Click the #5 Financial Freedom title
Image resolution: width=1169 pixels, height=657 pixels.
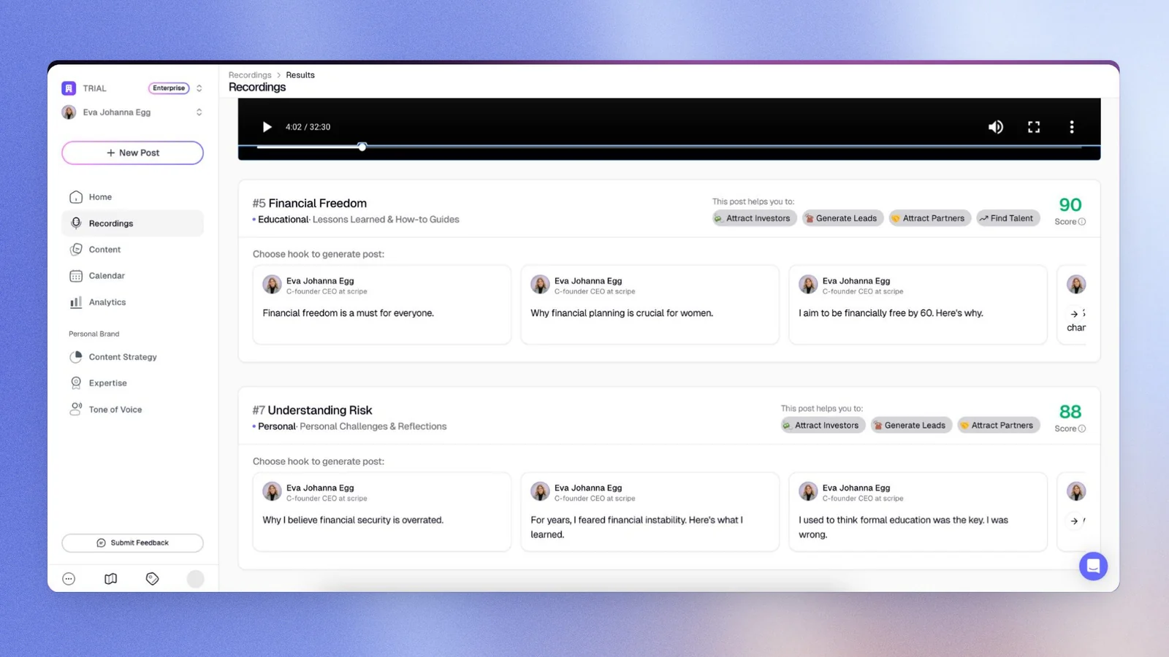tap(310, 204)
